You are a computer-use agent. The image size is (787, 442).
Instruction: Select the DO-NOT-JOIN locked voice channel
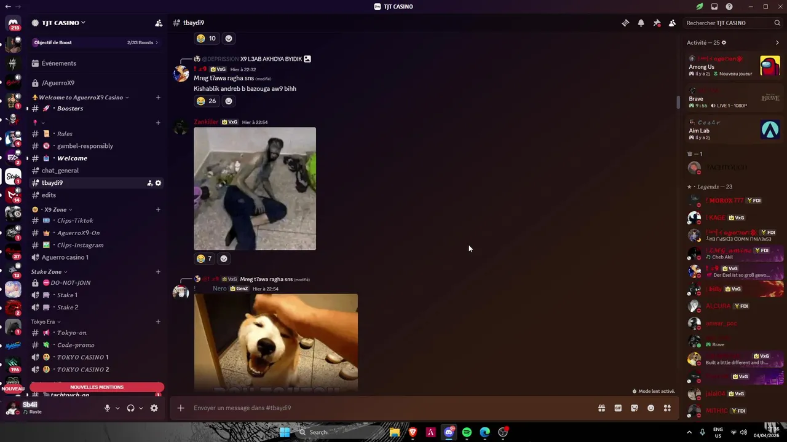97,282
